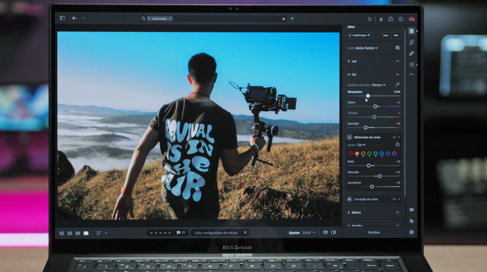Click the share export icon
The image size is (487, 272).
pyautogui.click(x=391, y=19)
